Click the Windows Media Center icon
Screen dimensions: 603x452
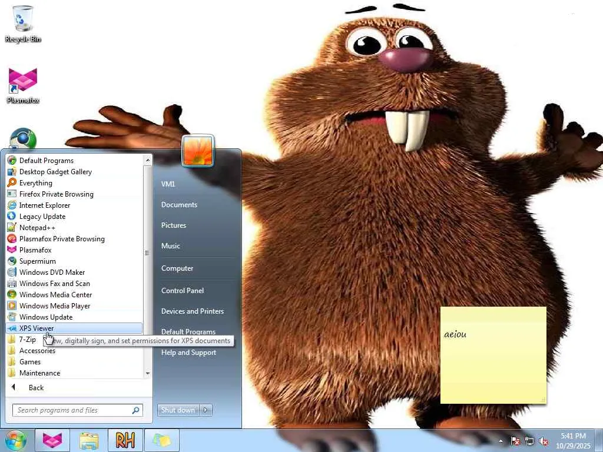click(12, 294)
